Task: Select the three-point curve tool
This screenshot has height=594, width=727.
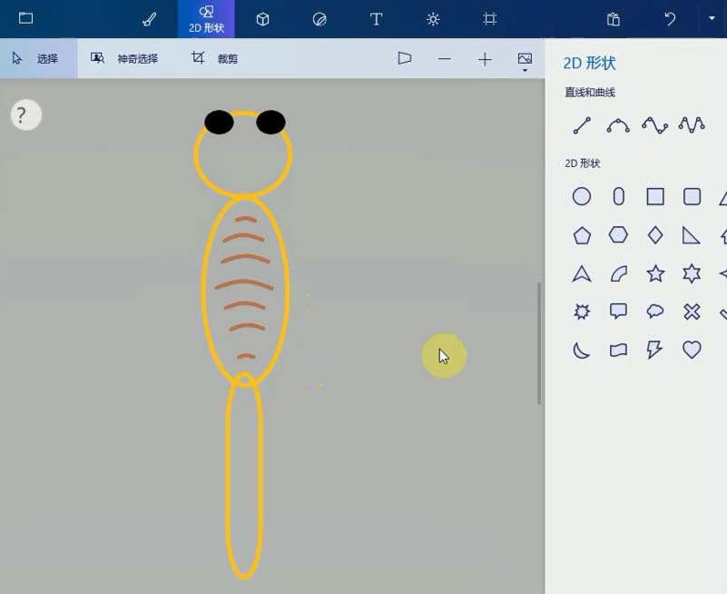Action: click(618, 125)
